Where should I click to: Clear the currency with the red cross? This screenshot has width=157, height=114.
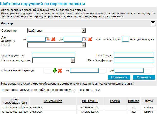[60, 71]
